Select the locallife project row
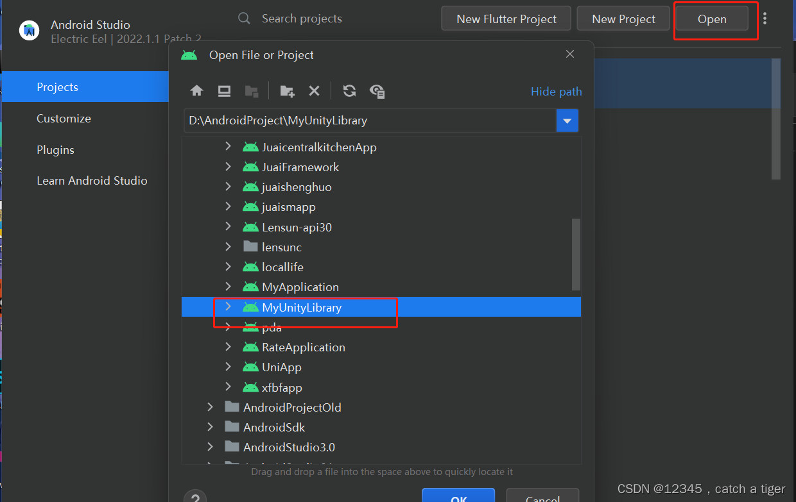Viewport: 796px width, 502px height. [381, 267]
